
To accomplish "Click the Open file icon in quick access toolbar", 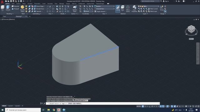I will 8,1.
